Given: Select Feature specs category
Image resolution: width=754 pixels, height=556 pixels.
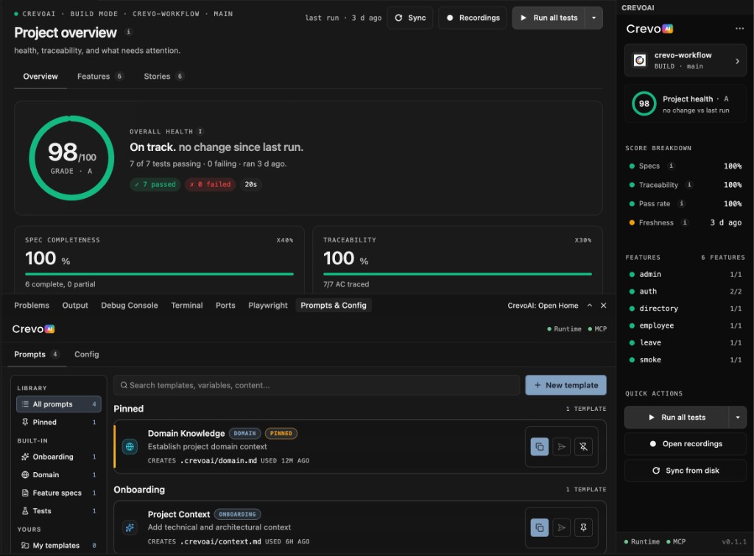Looking at the screenshot, I should click(x=59, y=493).
